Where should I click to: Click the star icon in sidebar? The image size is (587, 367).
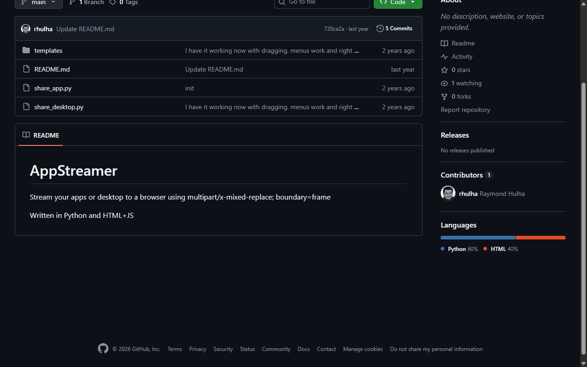(444, 70)
